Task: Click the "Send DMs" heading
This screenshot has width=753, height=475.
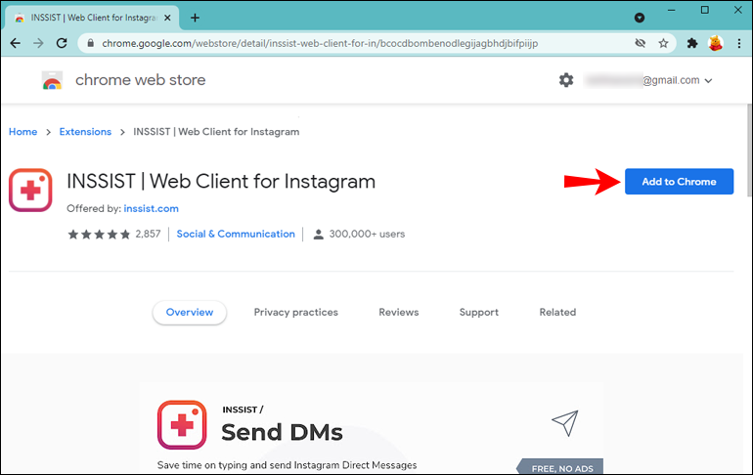Action: coord(282,432)
